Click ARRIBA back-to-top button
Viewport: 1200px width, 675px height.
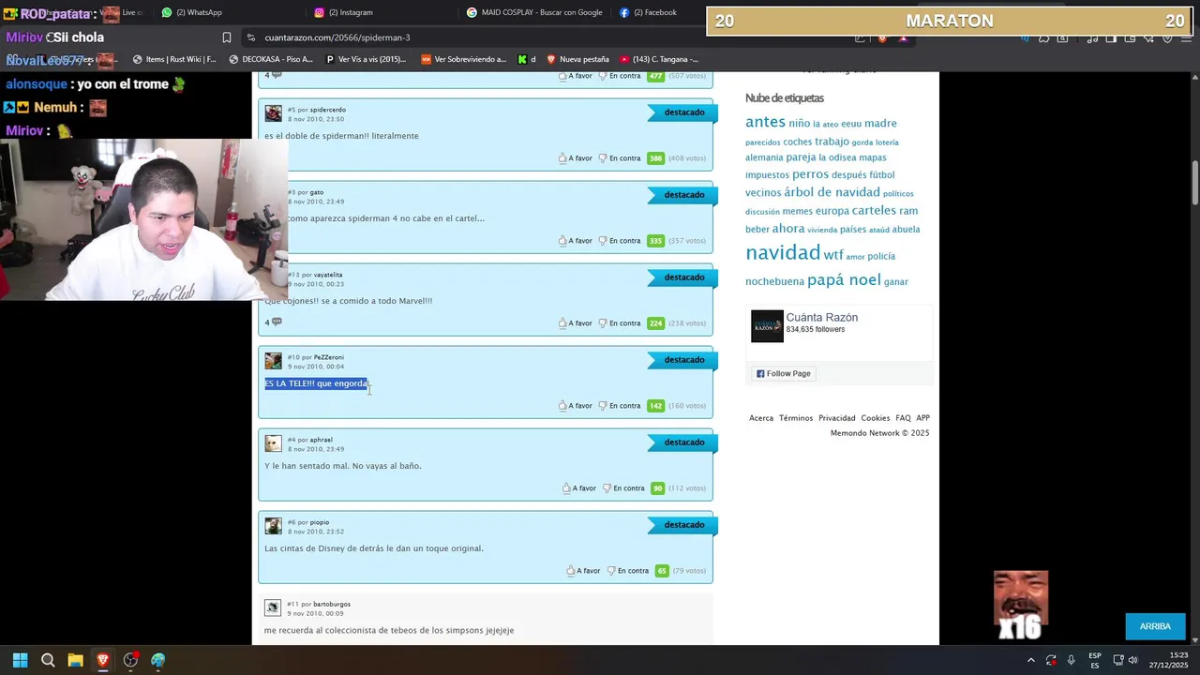[x=1155, y=626]
